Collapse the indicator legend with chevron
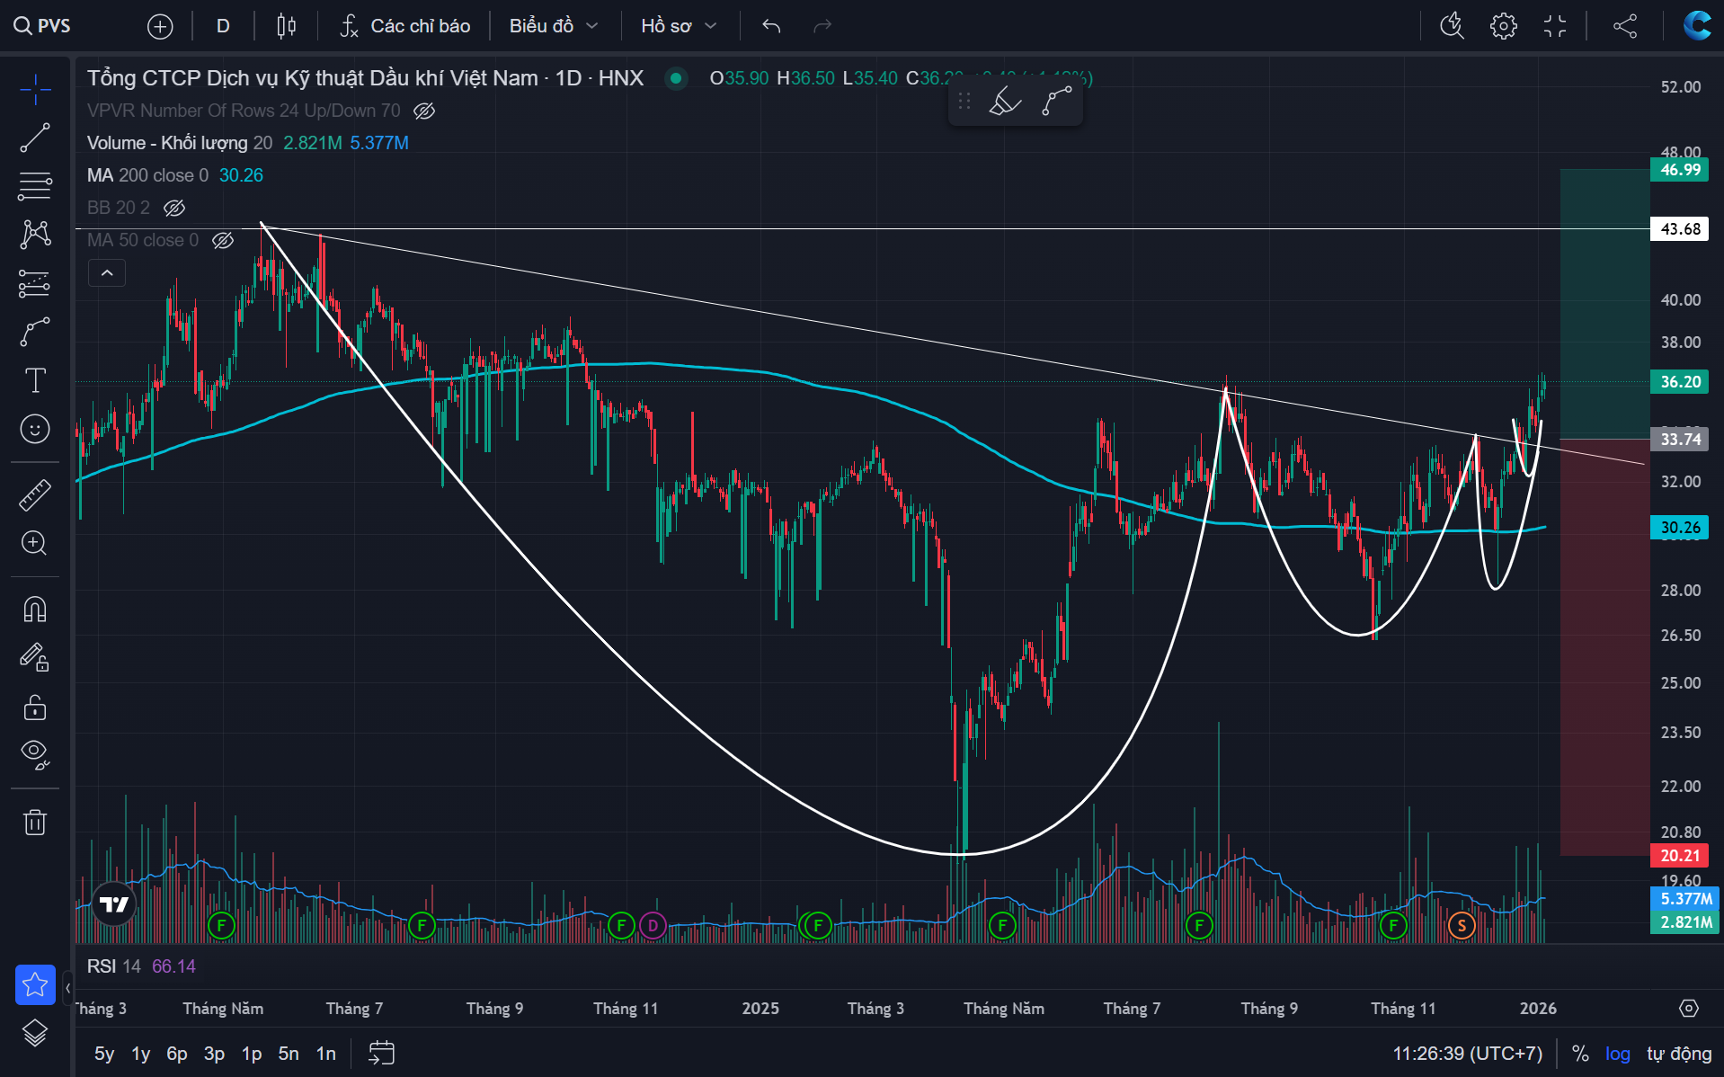Image resolution: width=1724 pixels, height=1077 pixels. pos(107,273)
